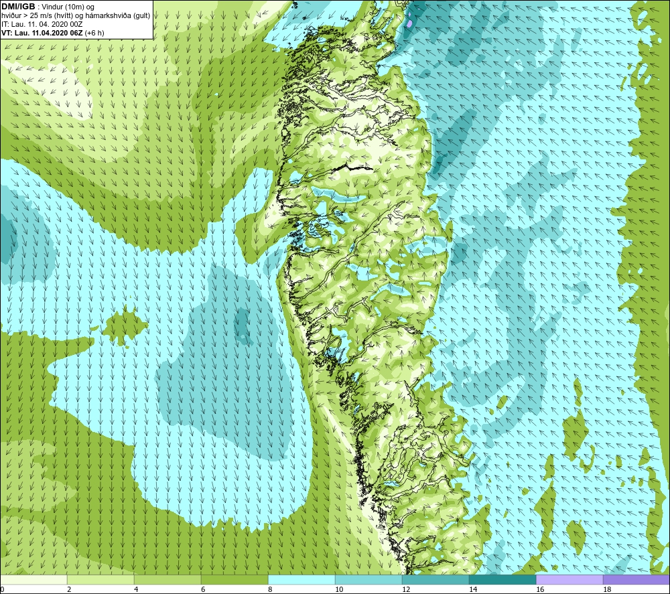Click the 2–4 m/s light green legend swatch
The image size is (670, 594).
tap(101, 579)
